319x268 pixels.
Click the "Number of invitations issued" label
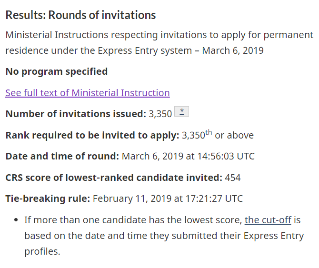(76, 114)
